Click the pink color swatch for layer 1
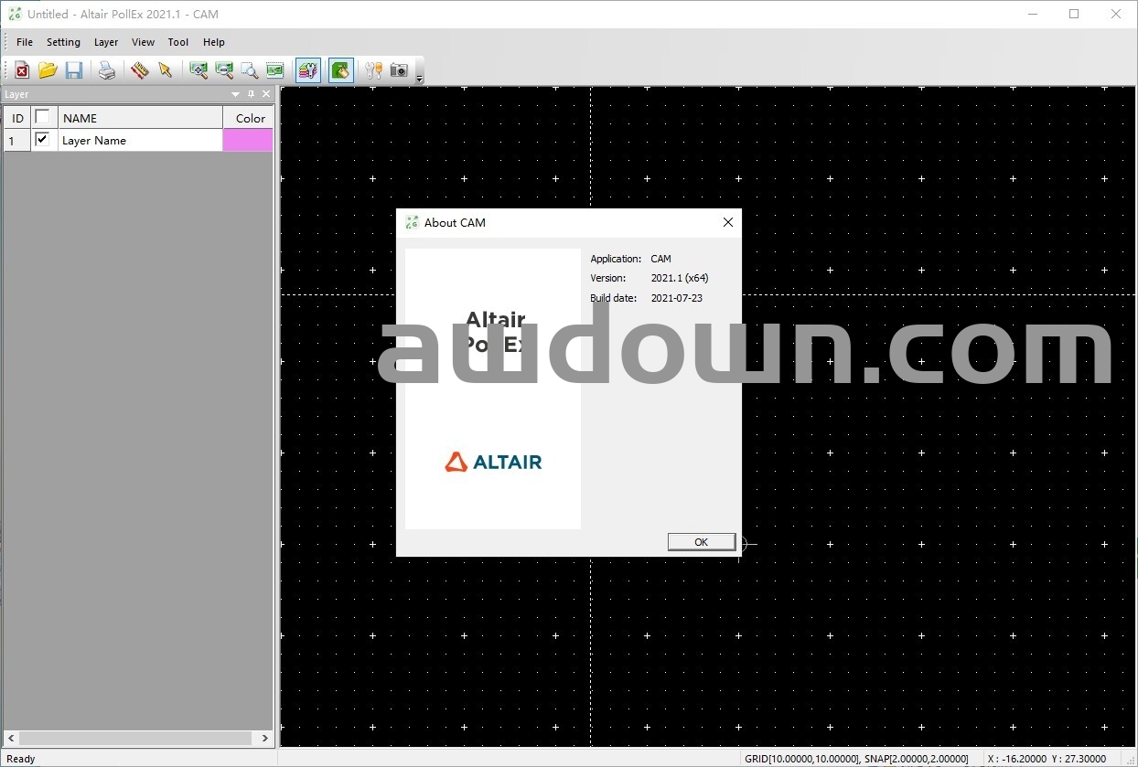Image resolution: width=1138 pixels, height=767 pixels. coord(248,140)
